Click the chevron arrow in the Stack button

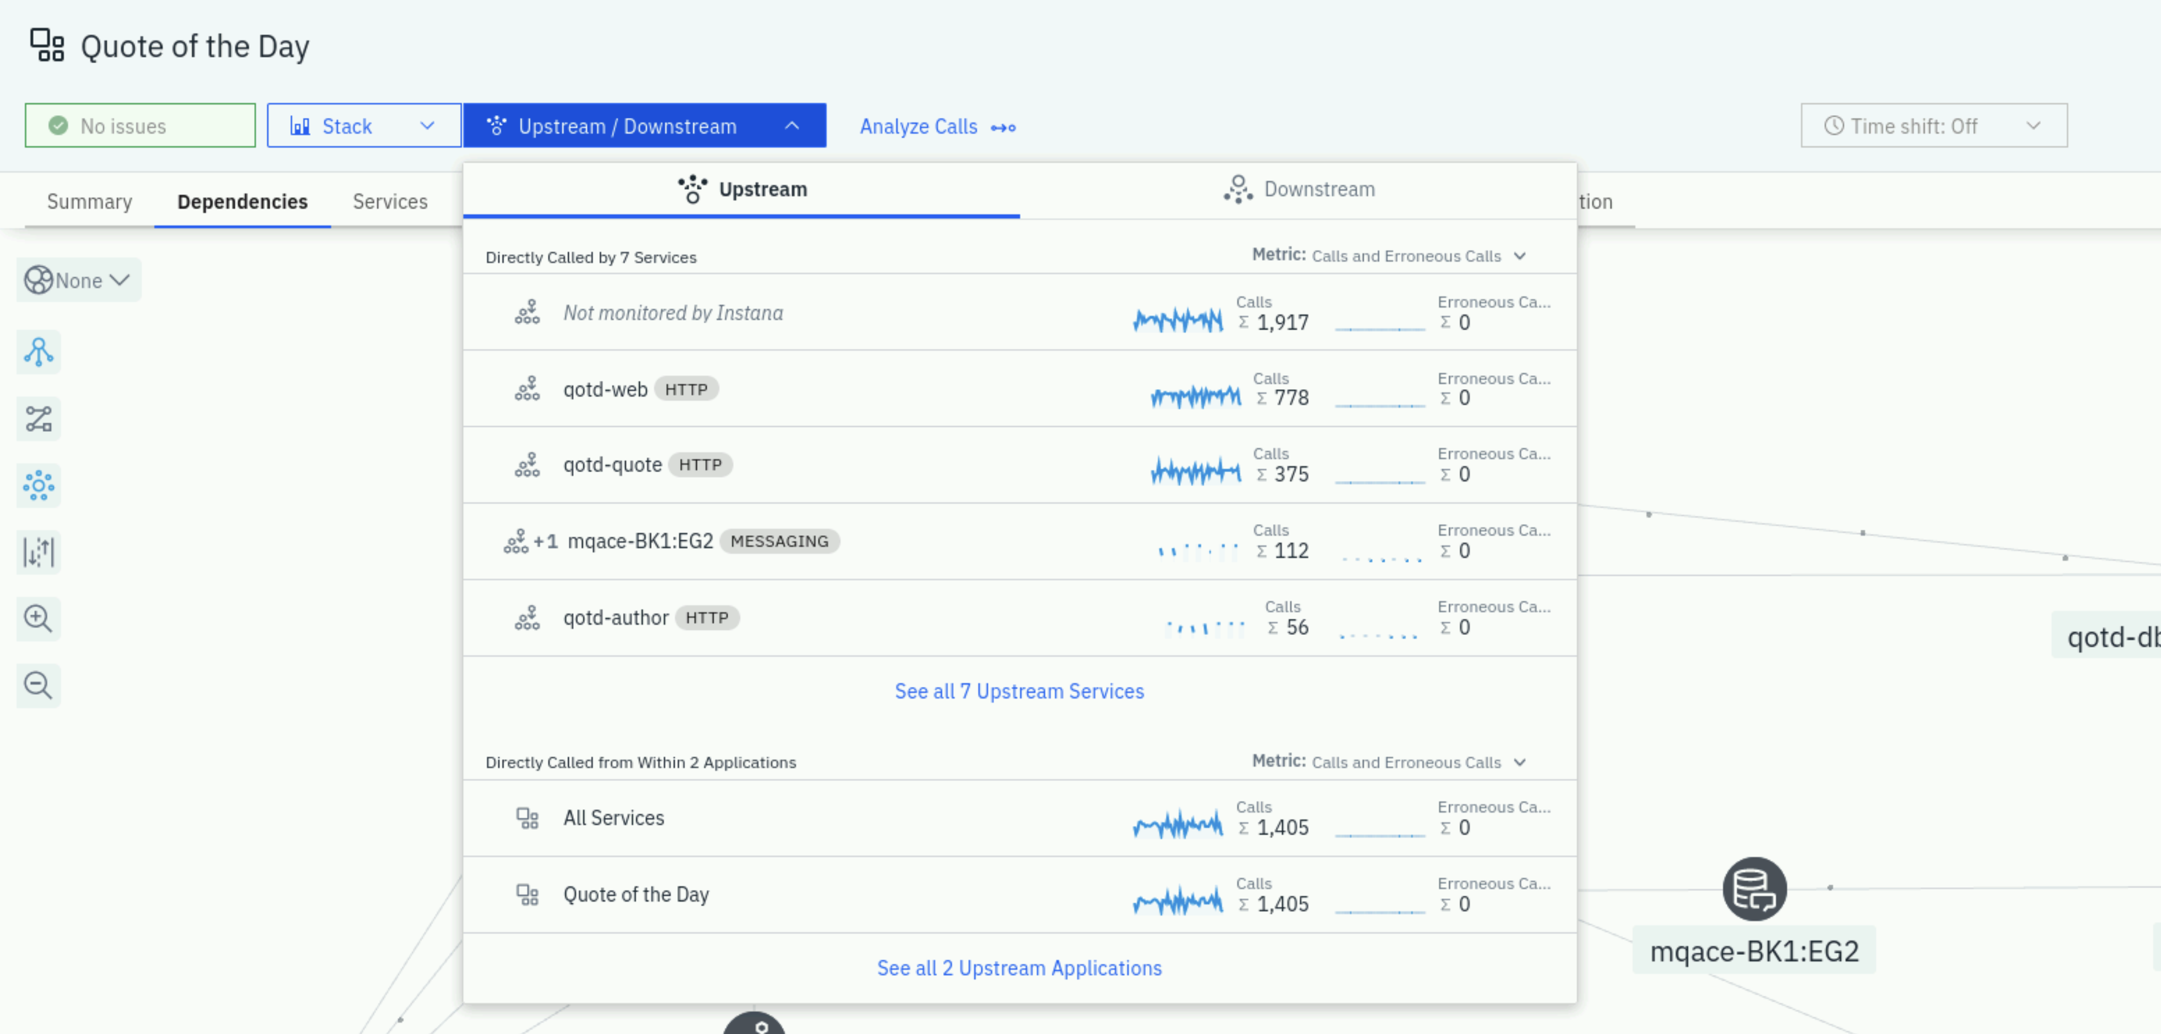coord(427,126)
